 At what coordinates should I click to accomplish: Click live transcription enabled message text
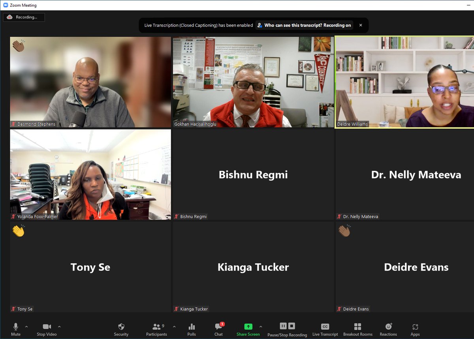pyautogui.click(x=199, y=25)
